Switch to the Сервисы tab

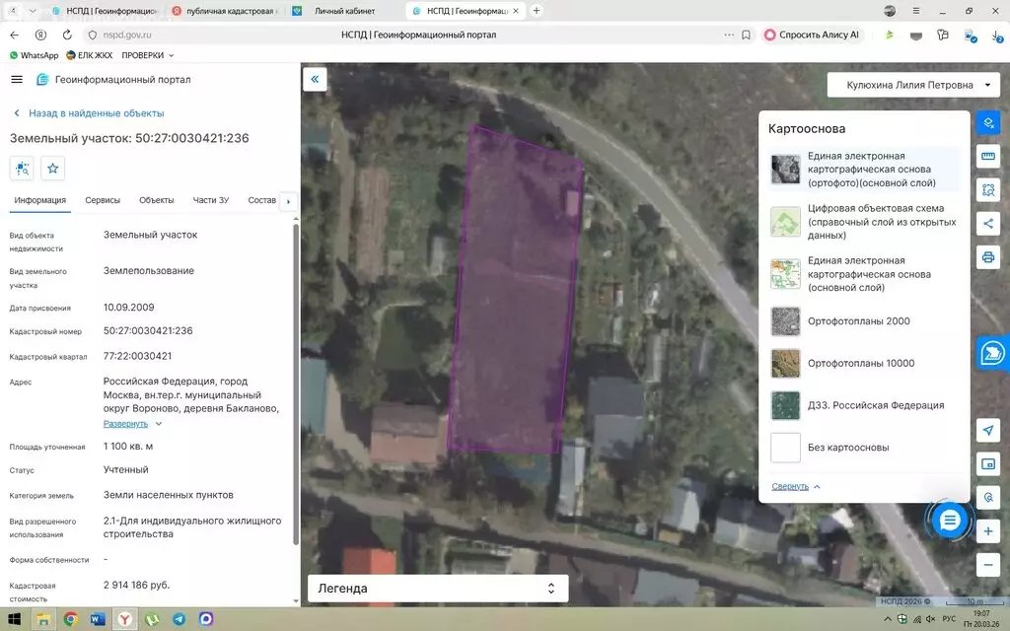103,200
